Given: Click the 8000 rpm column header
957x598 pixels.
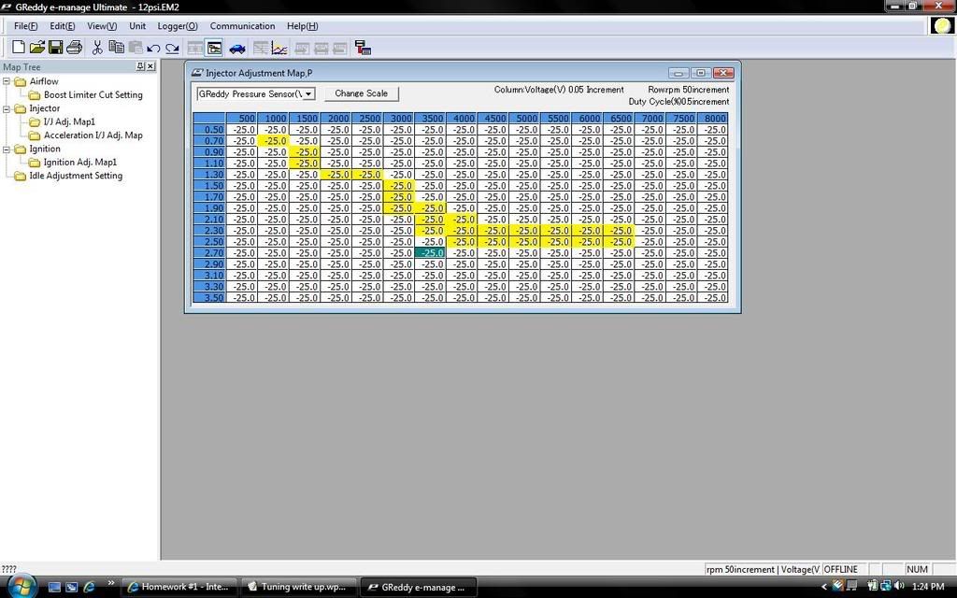Looking at the screenshot, I should coord(712,119).
